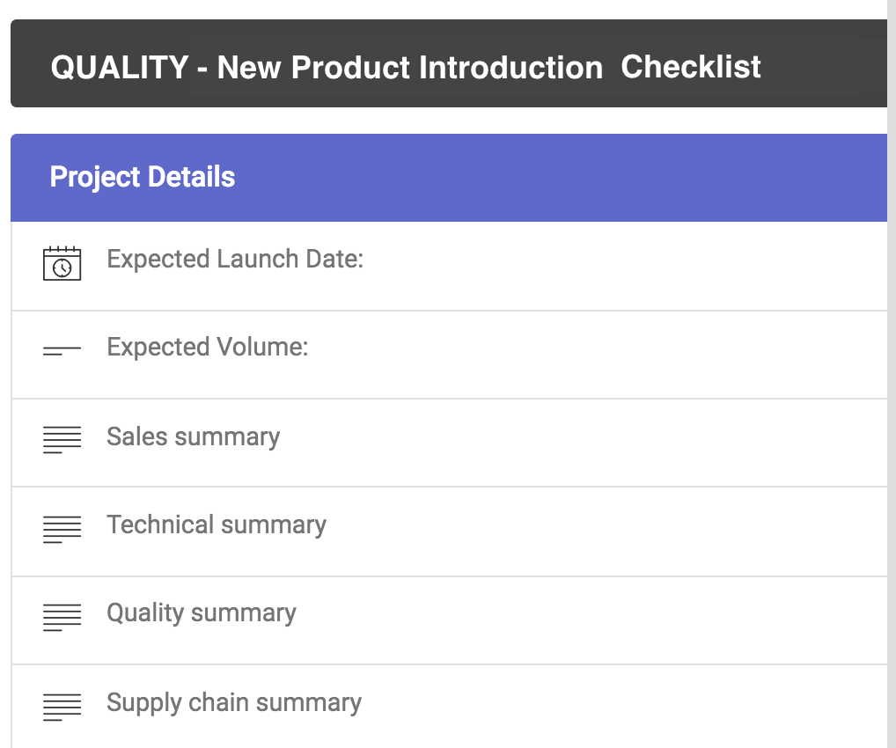
Task: Click the paragraph icon next to Quality summary
Action: [62, 616]
